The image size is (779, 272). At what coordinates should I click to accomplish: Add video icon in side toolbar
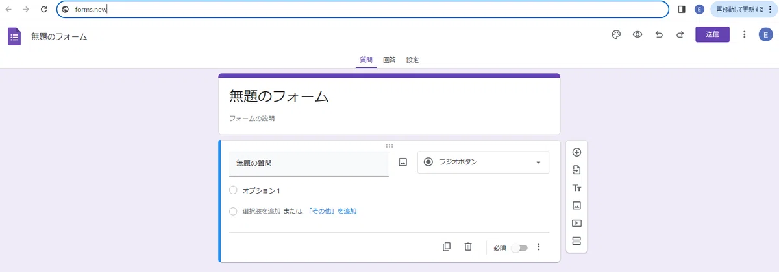(576, 223)
